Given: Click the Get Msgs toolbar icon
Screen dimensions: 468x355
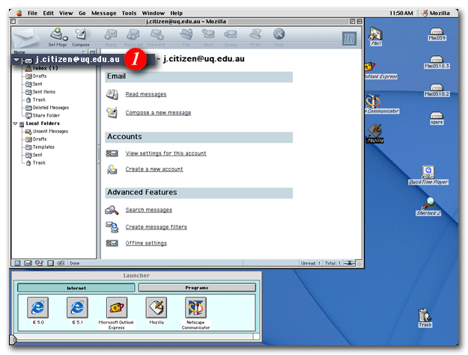Looking at the screenshot, I should coord(58,35).
